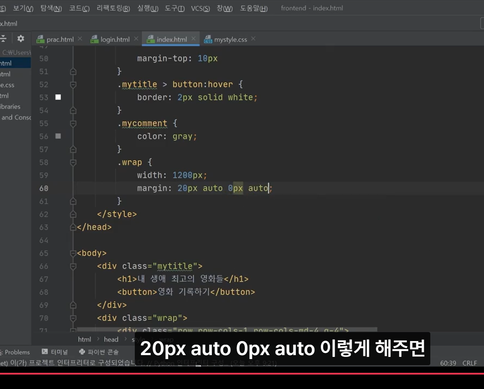Screen dimensions: 484x389
Task: Switch to the login.html tab
Action: [x=115, y=39]
